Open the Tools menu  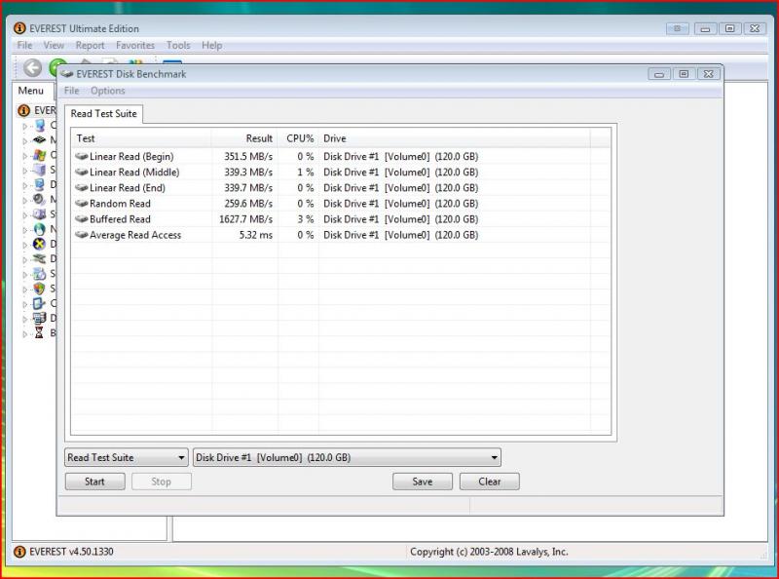coord(178,45)
